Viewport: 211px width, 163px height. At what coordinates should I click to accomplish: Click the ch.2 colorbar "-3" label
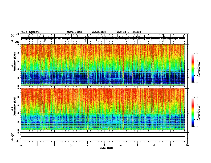tap(196, 98)
